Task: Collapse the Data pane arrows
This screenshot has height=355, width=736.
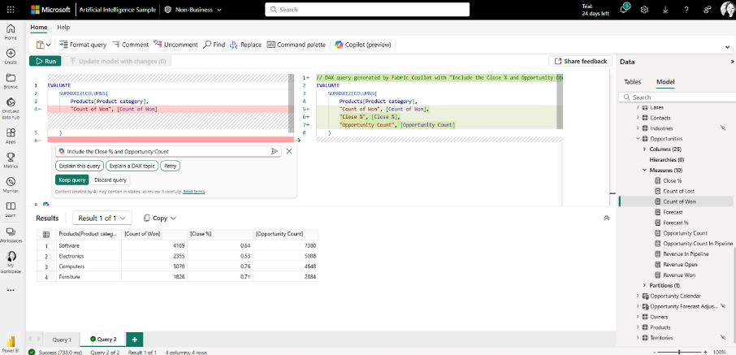Action: click(732, 62)
